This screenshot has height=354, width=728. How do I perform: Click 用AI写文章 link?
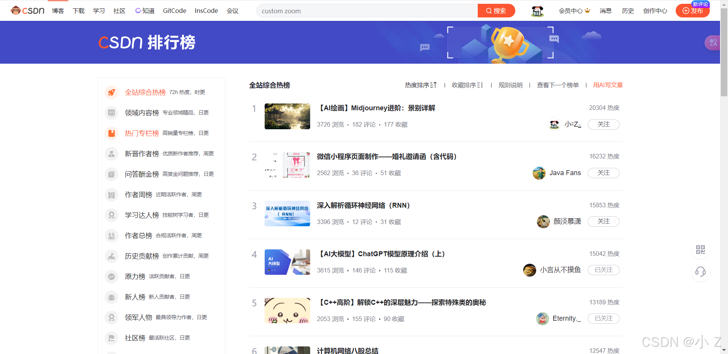608,85
